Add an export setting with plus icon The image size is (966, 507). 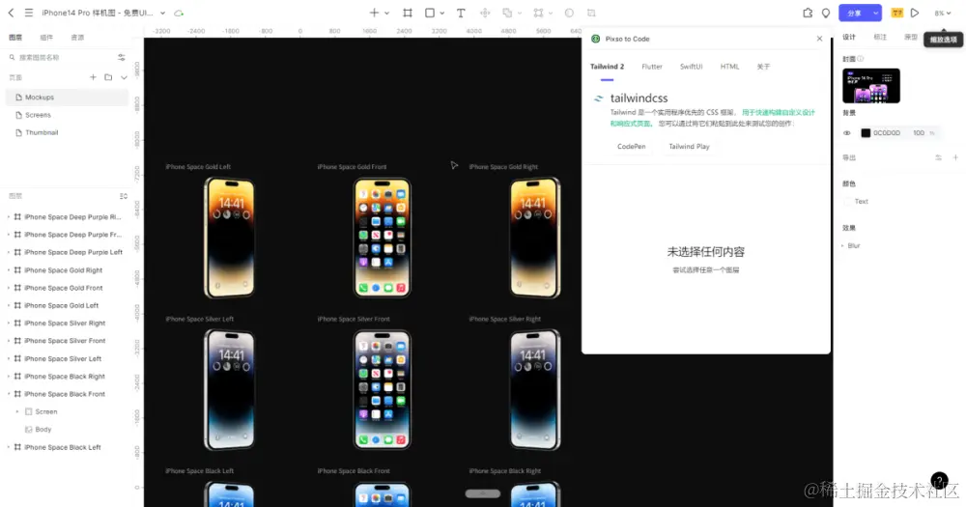pos(955,157)
